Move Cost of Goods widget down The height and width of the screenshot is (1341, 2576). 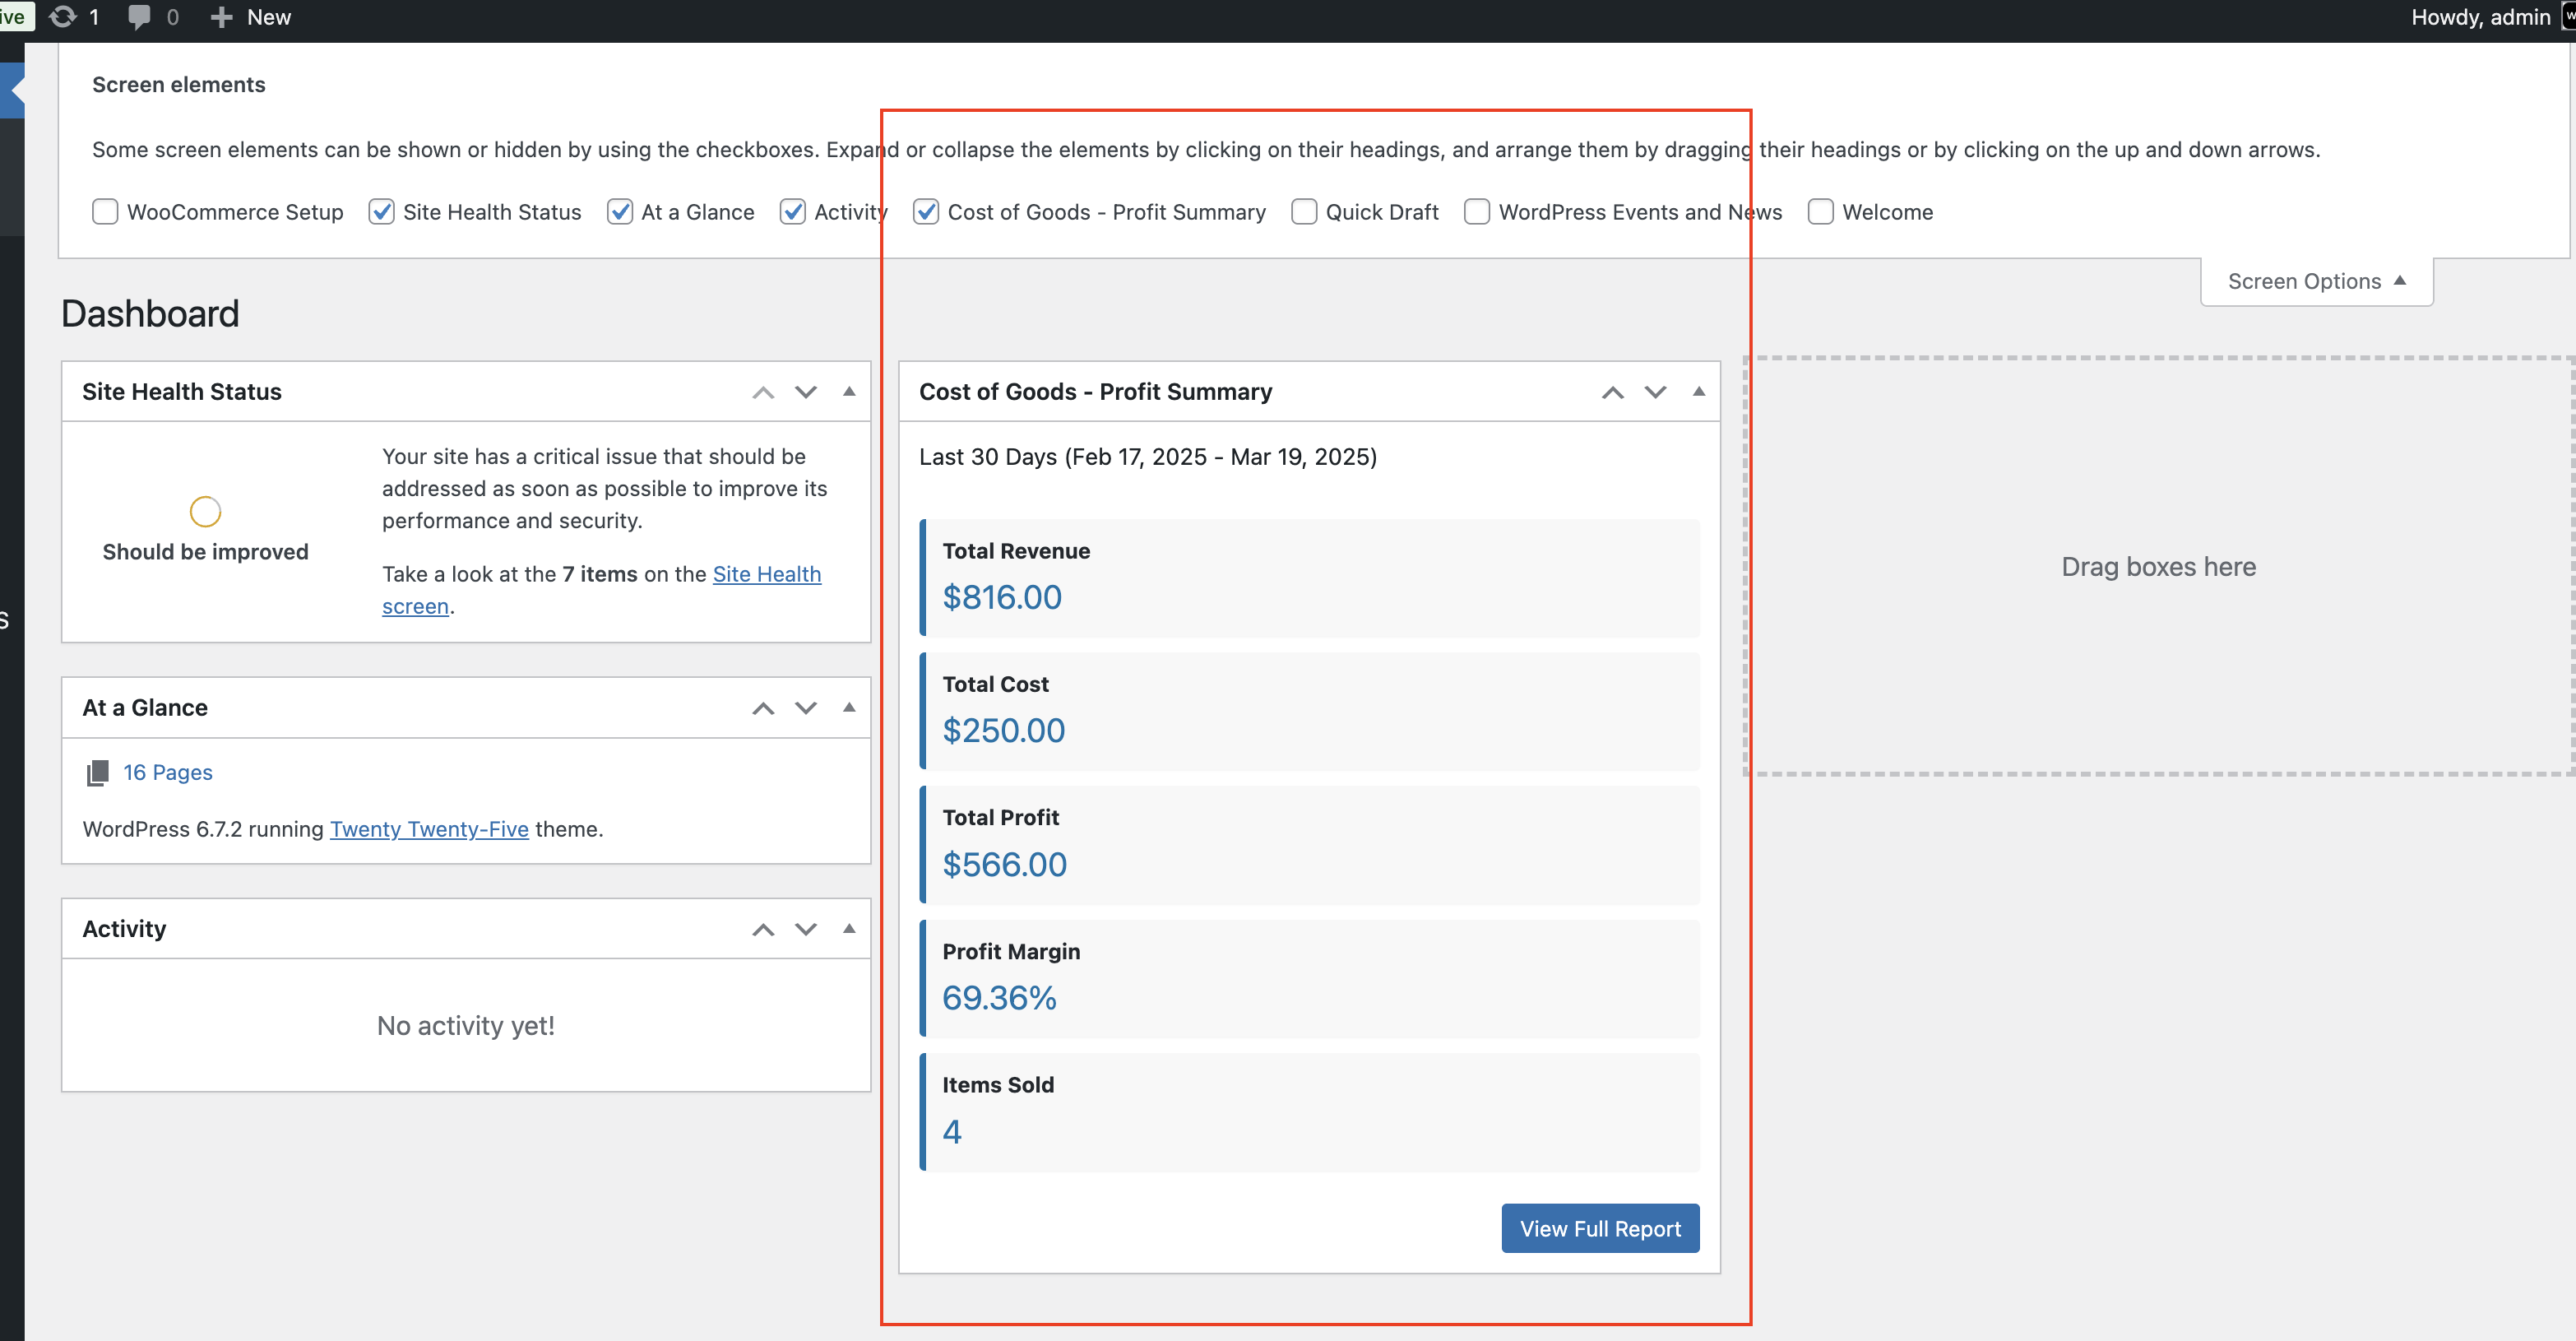pos(1655,392)
